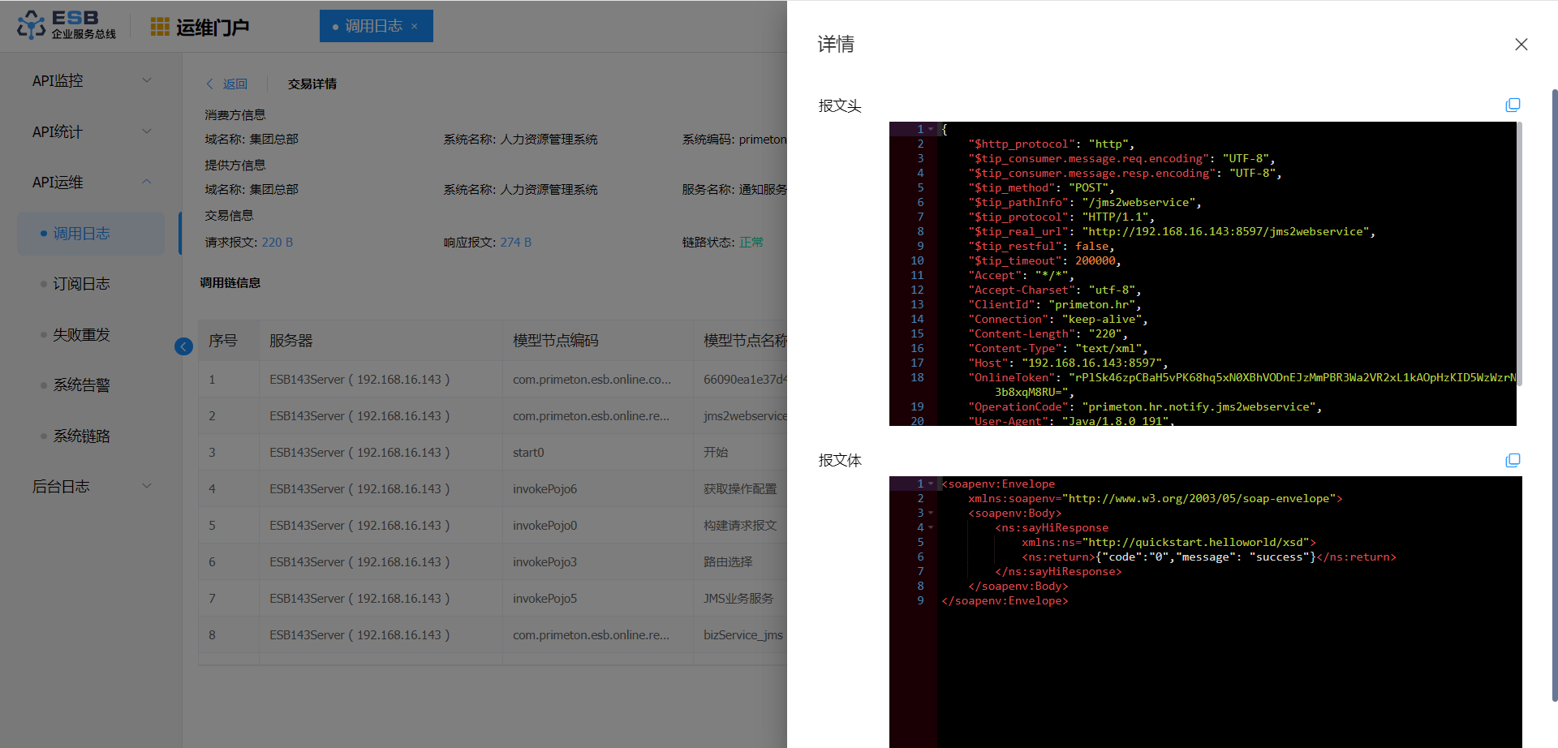Close the 调用日志 tab
The image size is (1558, 748).
[x=415, y=27]
